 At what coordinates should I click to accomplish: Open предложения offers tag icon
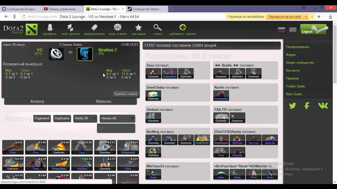[94, 28]
